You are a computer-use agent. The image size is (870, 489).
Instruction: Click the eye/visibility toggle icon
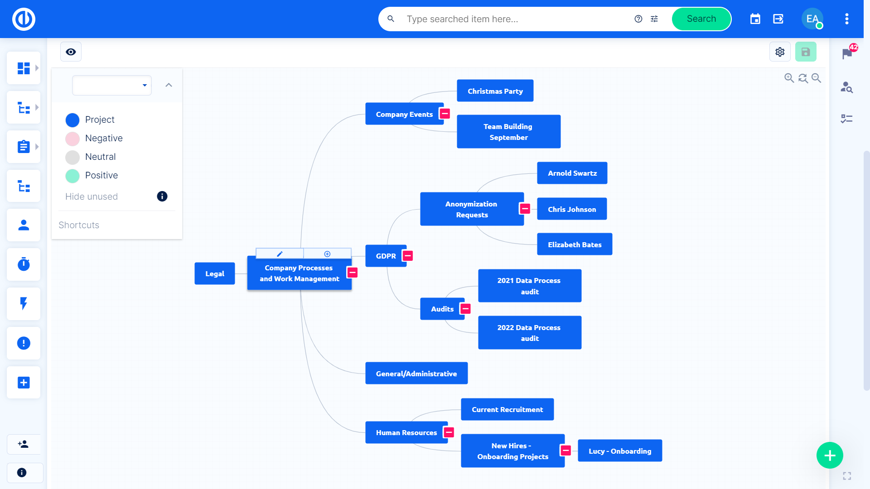pyautogui.click(x=71, y=51)
